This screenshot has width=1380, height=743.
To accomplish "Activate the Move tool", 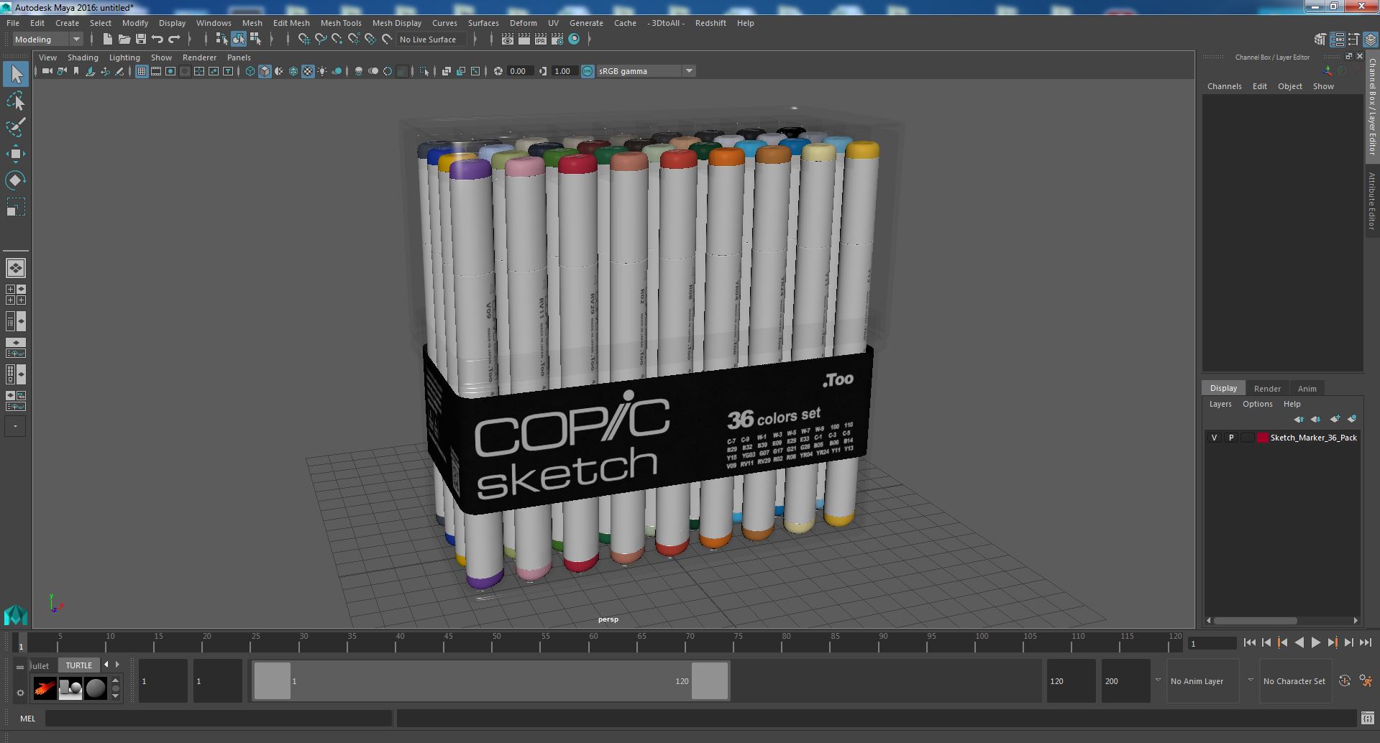I will (x=16, y=154).
